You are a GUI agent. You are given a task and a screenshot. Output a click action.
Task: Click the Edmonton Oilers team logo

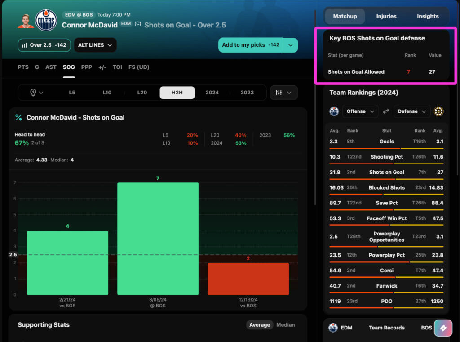tap(46, 20)
